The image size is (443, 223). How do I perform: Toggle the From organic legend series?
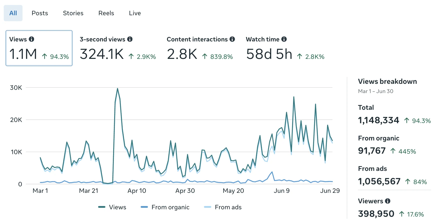[x=165, y=207]
